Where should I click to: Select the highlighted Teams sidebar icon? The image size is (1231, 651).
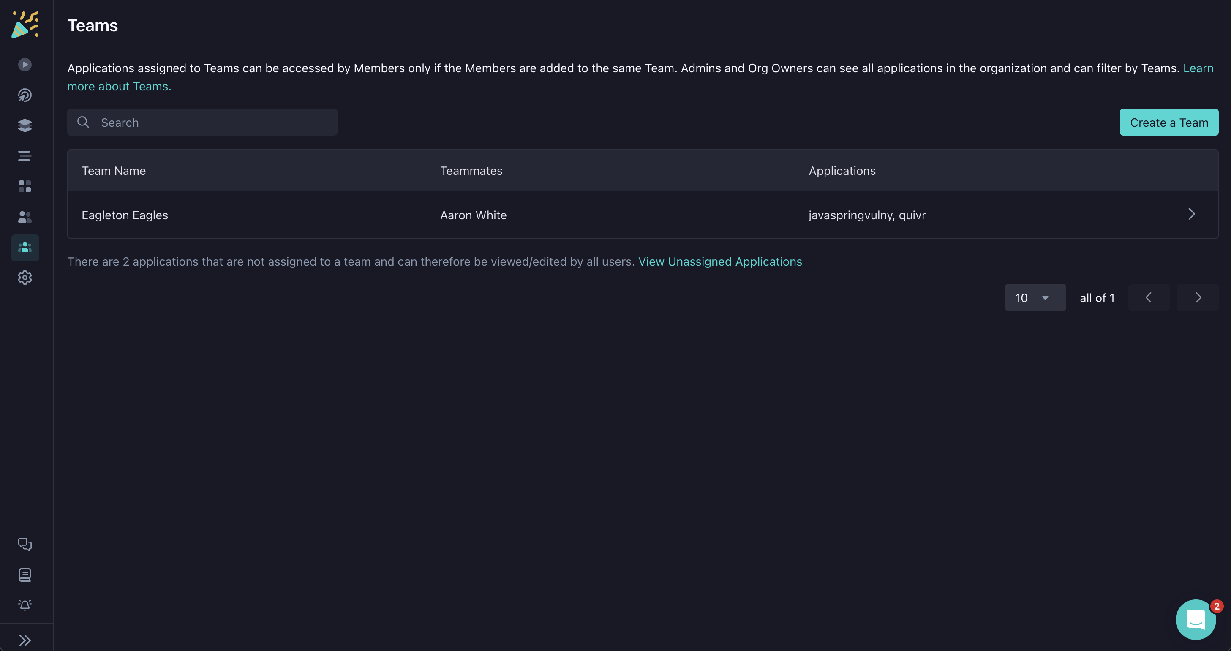point(25,248)
